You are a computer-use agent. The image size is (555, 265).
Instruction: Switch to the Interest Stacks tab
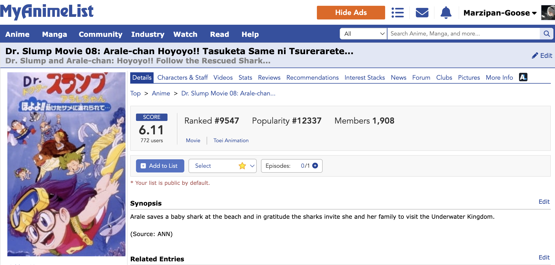tap(365, 78)
